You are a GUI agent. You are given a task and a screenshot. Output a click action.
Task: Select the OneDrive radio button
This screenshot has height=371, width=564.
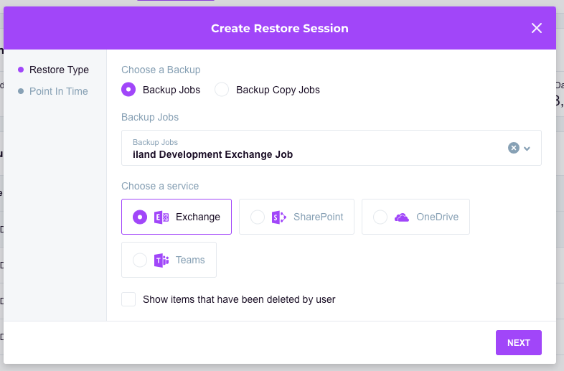[x=380, y=217]
